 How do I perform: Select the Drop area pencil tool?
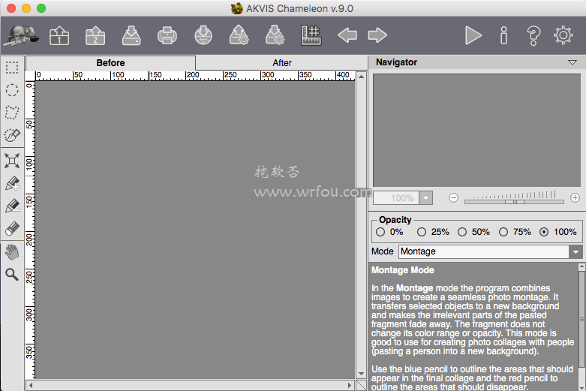(12, 206)
